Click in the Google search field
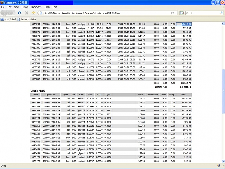225x169 pixels. 203,13
